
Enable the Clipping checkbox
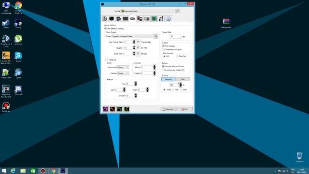[107, 59]
